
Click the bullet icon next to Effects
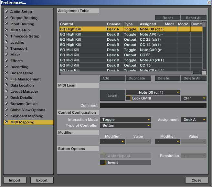[x=6, y=60]
